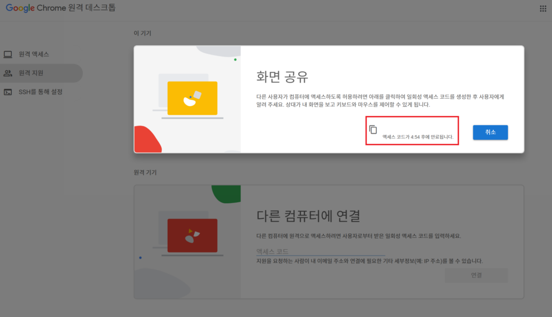Click the 이 기기 section label
The height and width of the screenshot is (317, 552).
[x=142, y=33]
